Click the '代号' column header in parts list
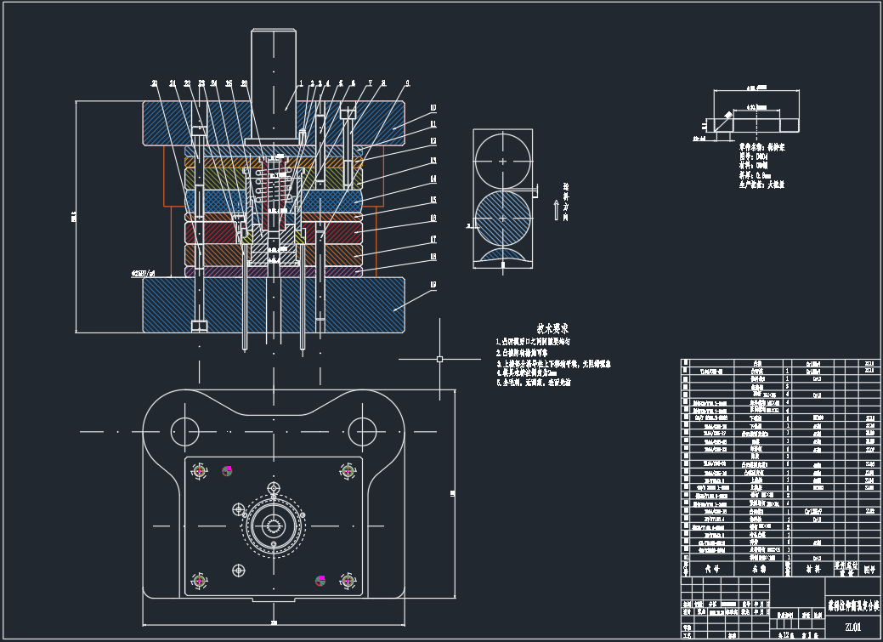Image resolution: width=883 pixels, height=642 pixels. 712,569
